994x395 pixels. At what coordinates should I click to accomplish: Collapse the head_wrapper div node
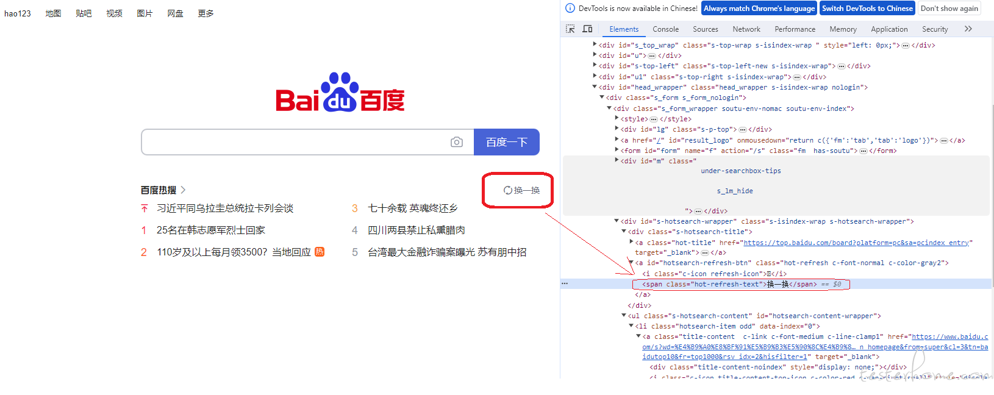tap(595, 87)
